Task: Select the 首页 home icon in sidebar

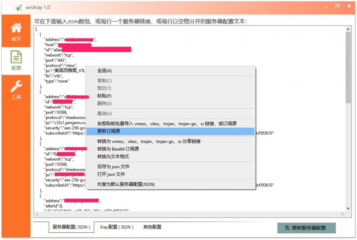Action: [16, 30]
